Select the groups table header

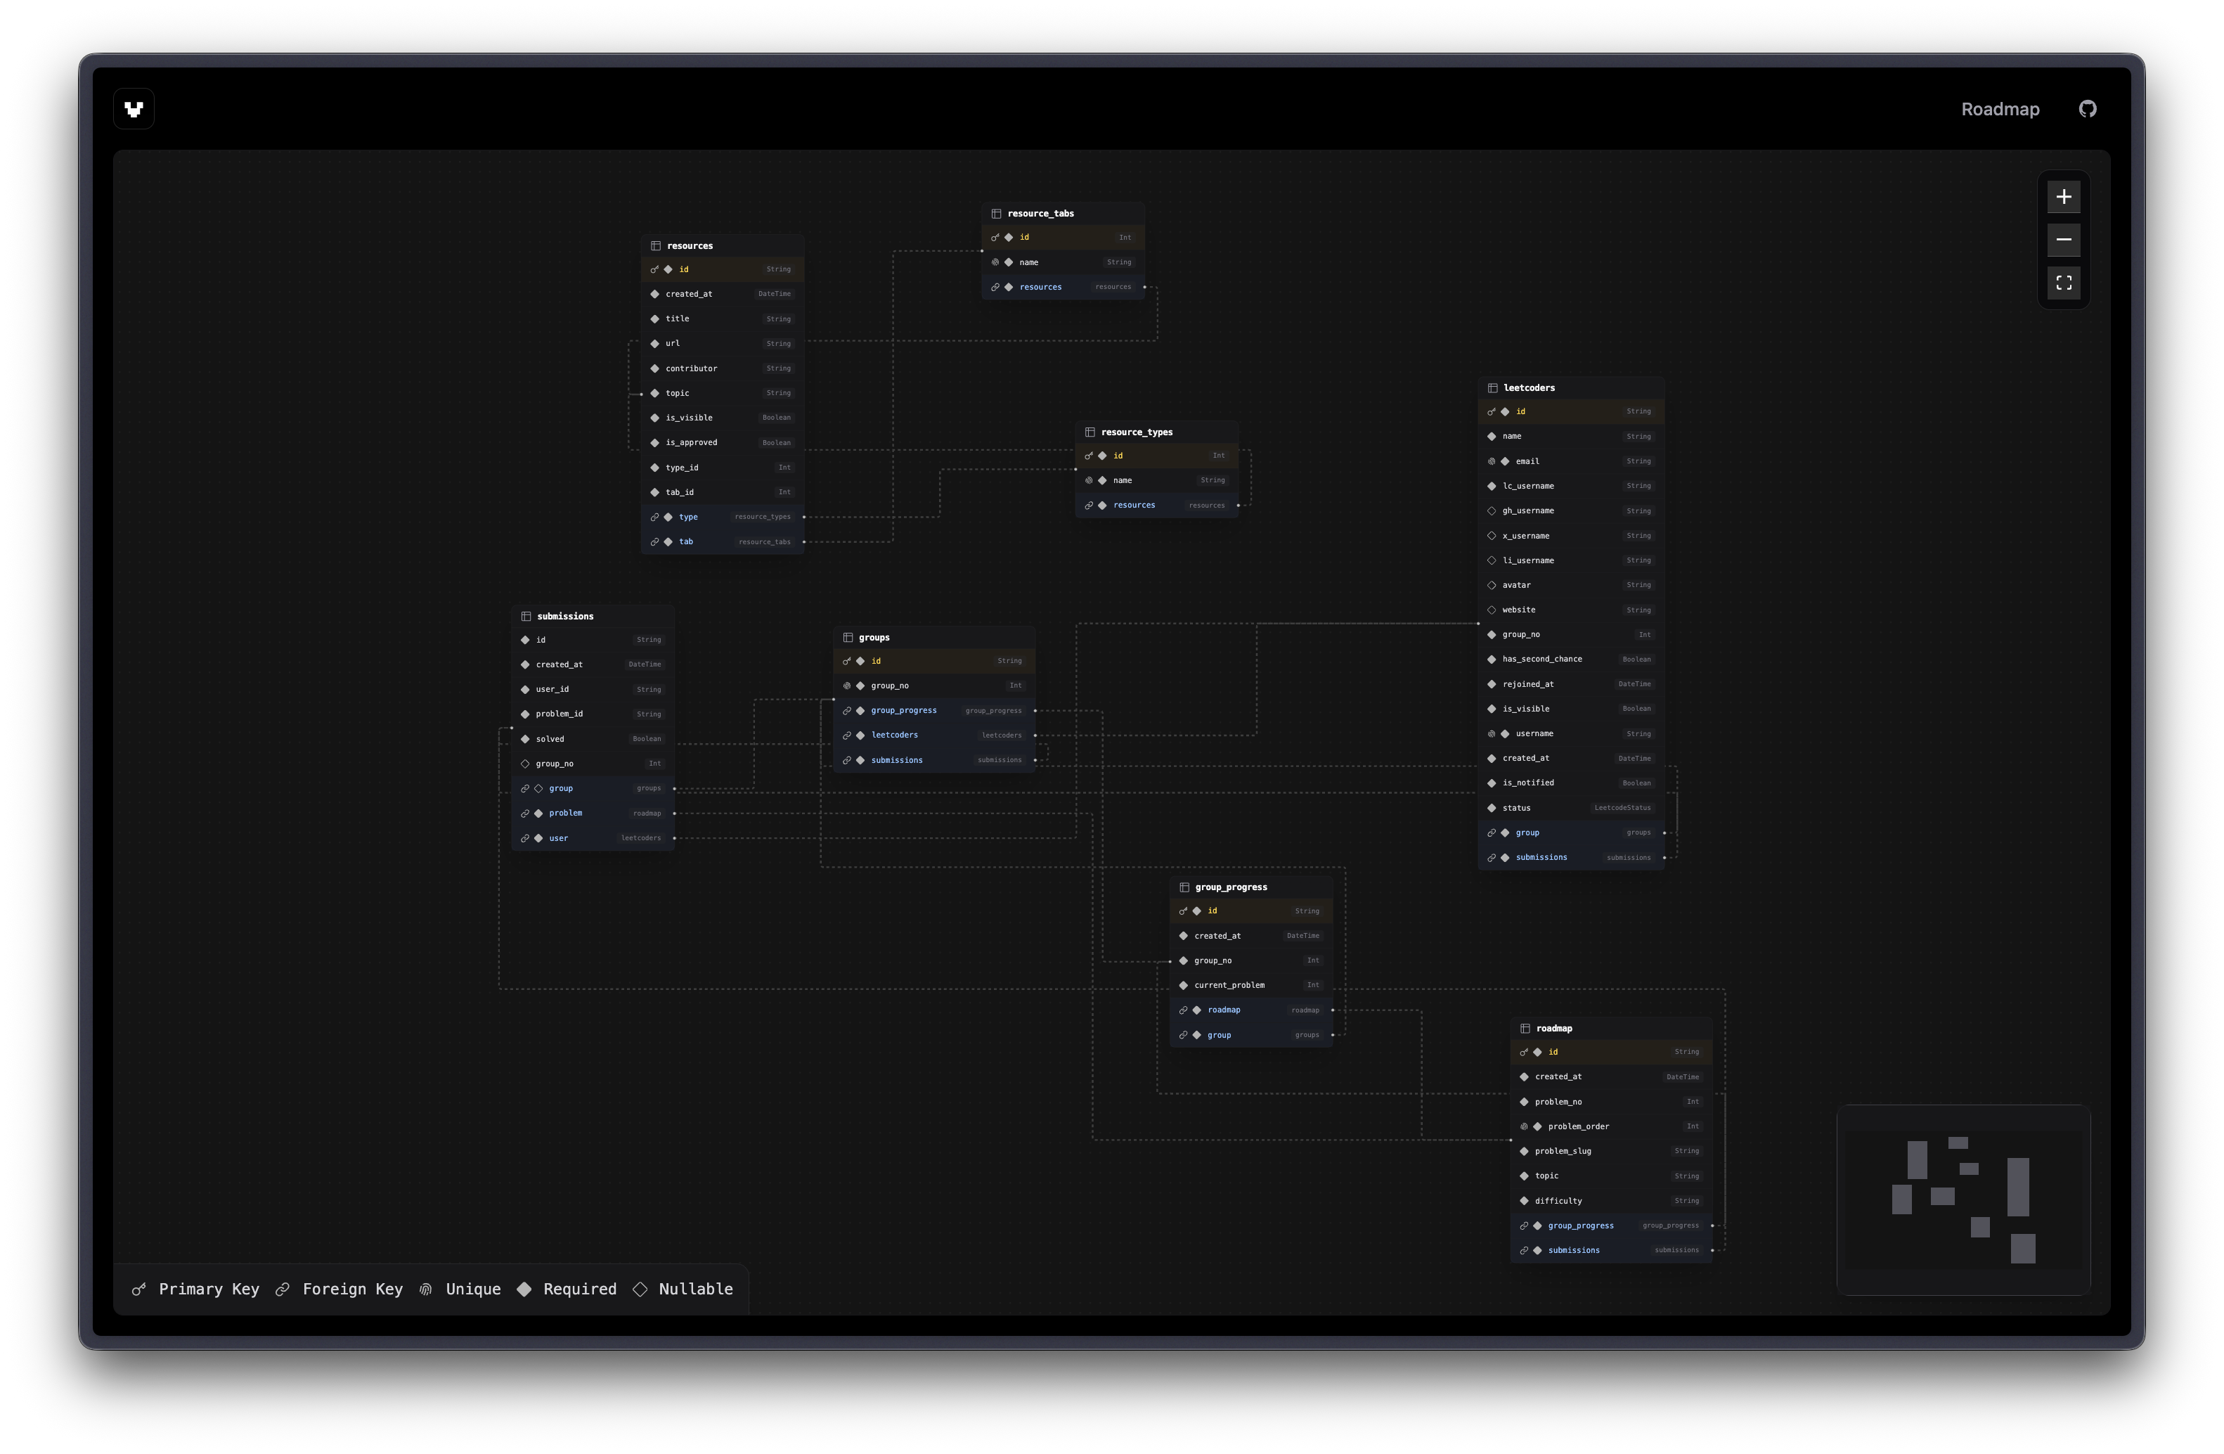tap(874, 637)
